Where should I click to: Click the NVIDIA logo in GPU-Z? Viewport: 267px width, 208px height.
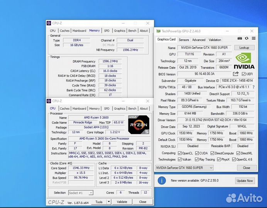(244, 61)
